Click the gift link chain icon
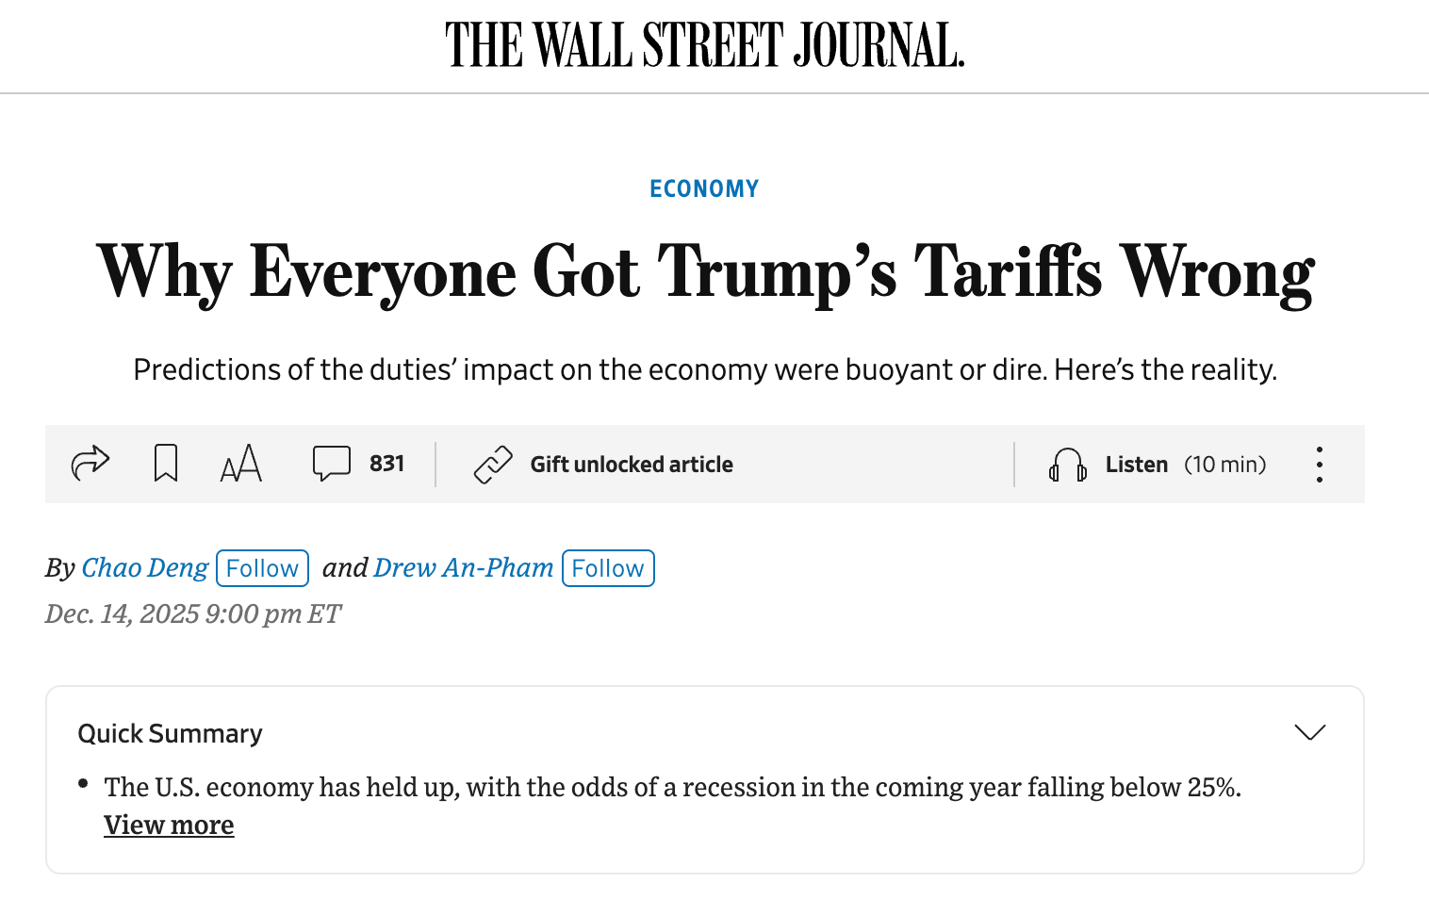The height and width of the screenshot is (899, 1429). click(x=493, y=465)
